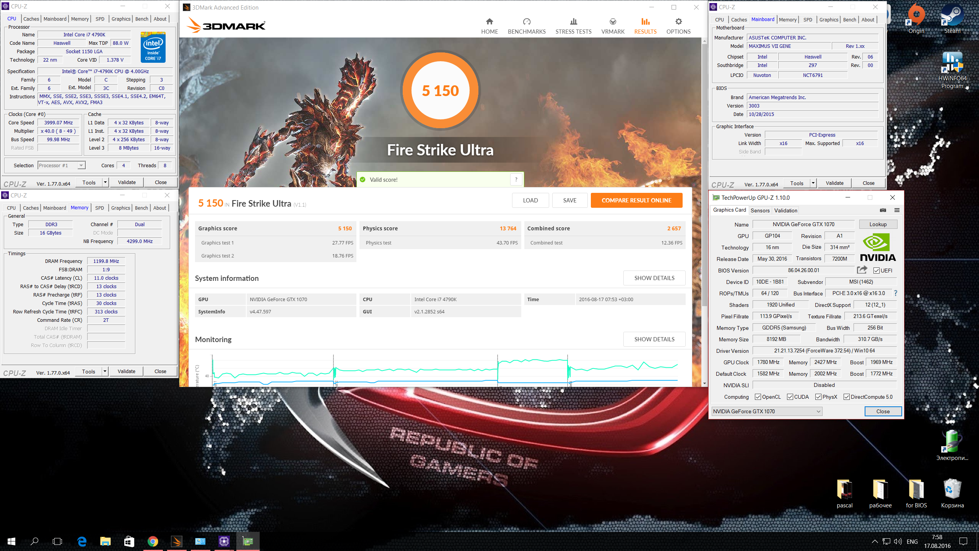Open 3DMark Options gear
The width and height of the screenshot is (979, 551).
(678, 22)
